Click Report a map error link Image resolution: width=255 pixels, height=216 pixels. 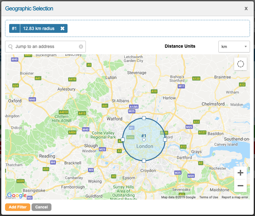pos(235,197)
